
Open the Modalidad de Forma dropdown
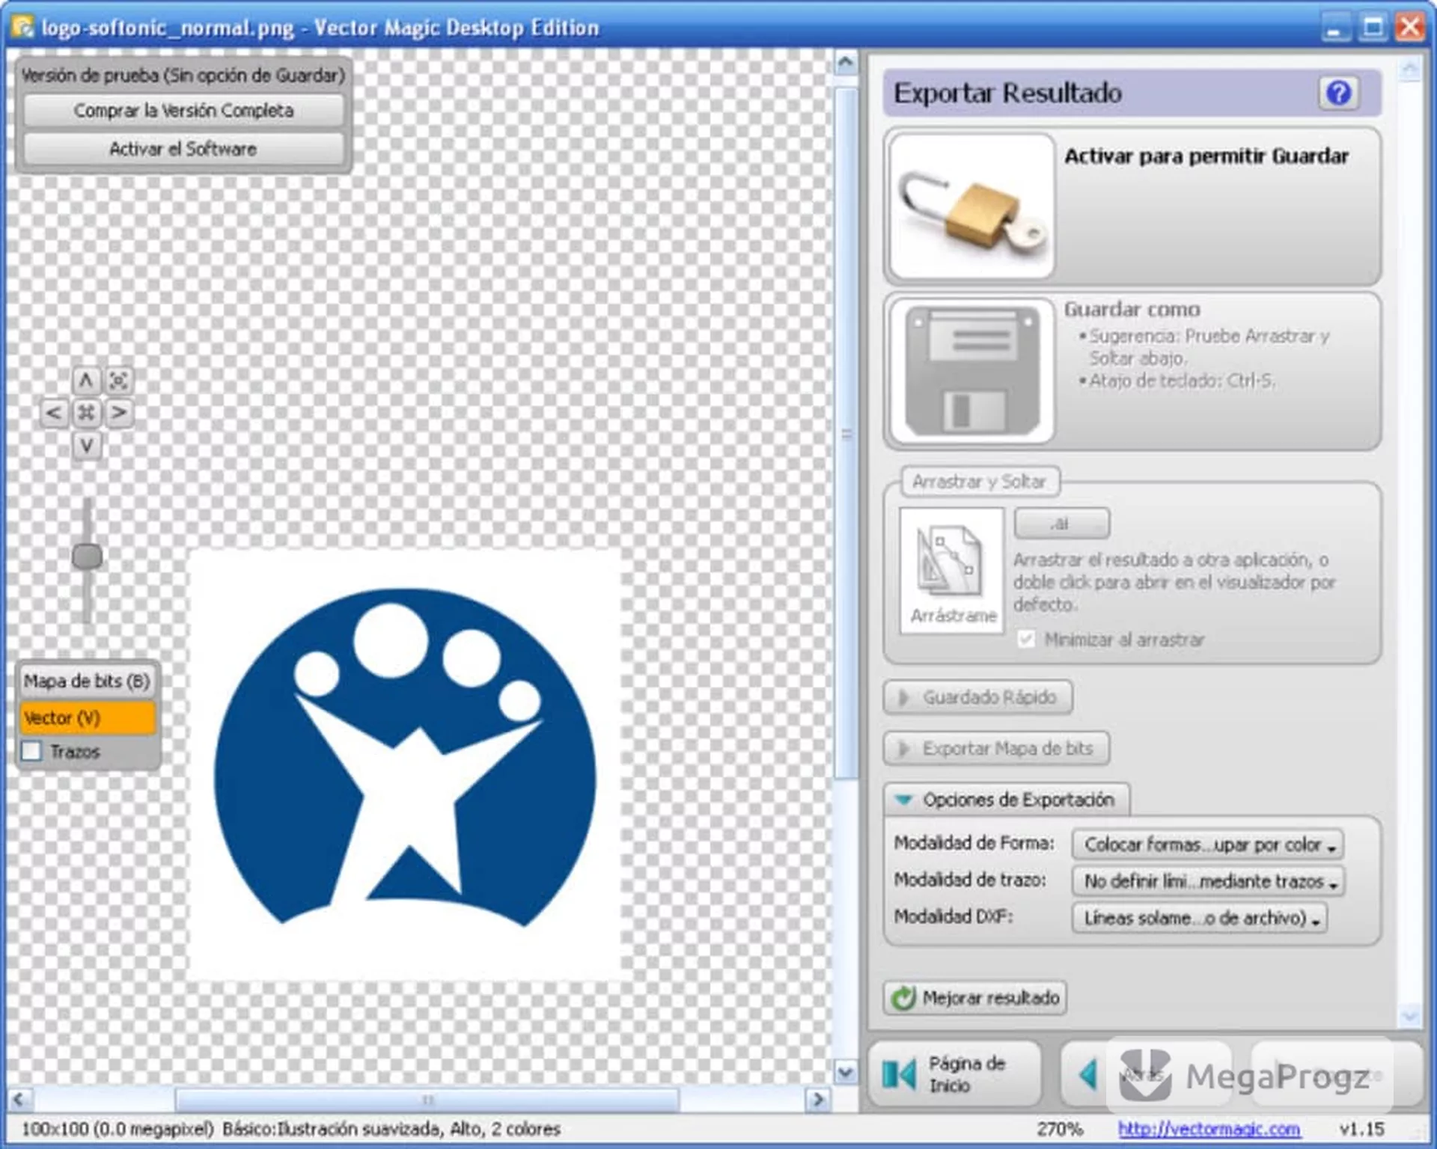pyautogui.click(x=1207, y=845)
